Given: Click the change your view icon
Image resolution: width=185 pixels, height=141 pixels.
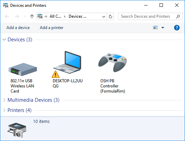Looking at the screenshot, I should tap(155, 28).
